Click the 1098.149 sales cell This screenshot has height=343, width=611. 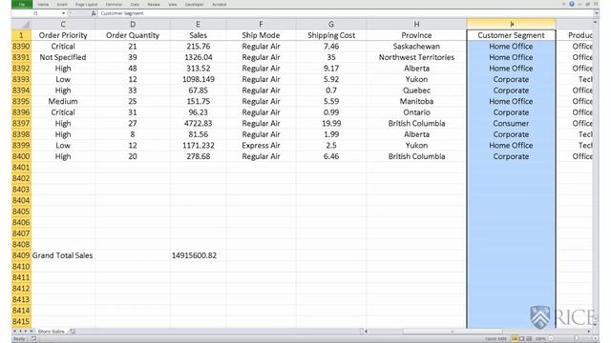(198, 79)
